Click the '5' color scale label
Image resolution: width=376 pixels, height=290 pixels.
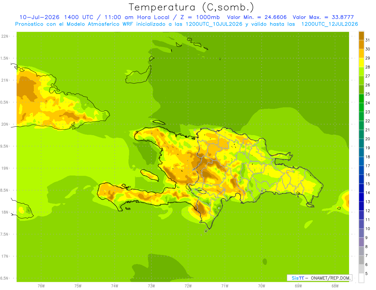pos(367,273)
